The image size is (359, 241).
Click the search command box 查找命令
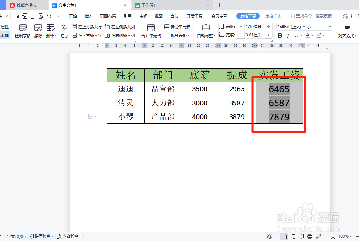311,16
